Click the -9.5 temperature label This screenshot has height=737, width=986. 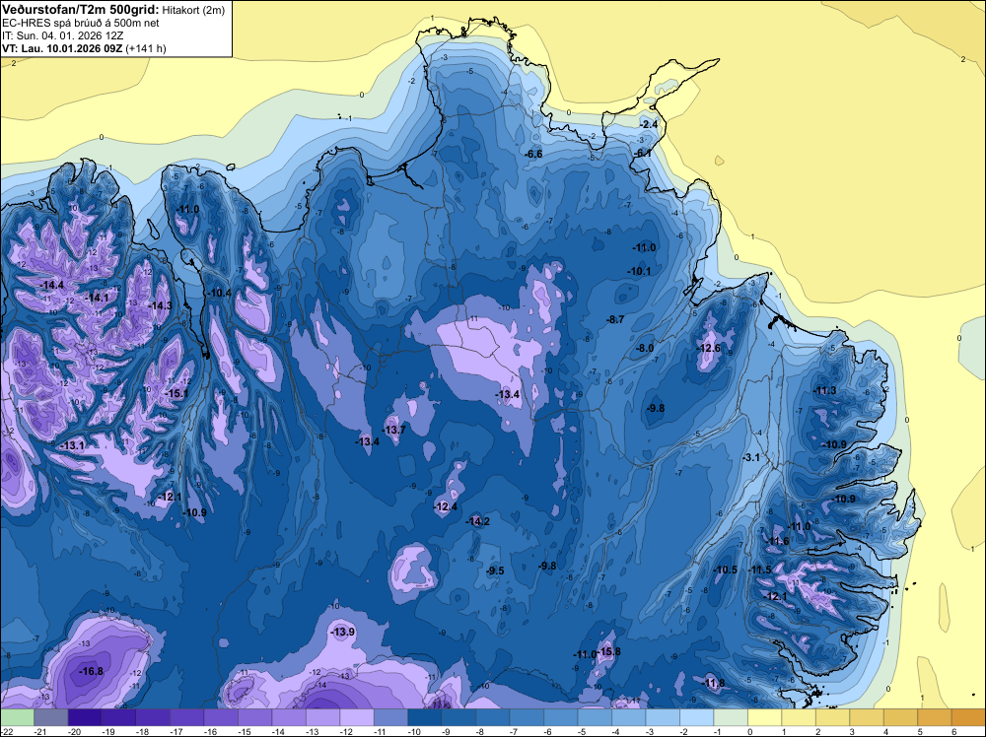(495, 571)
